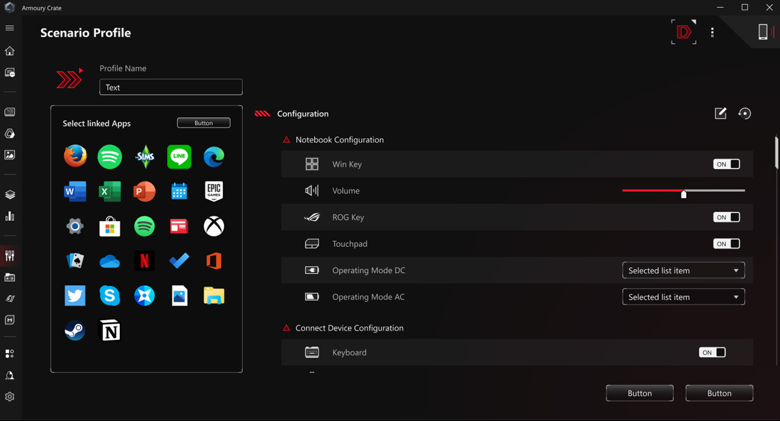Collapse the Connect Device Configuration section
This screenshot has width=780, height=421.
[x=287, y=328]
